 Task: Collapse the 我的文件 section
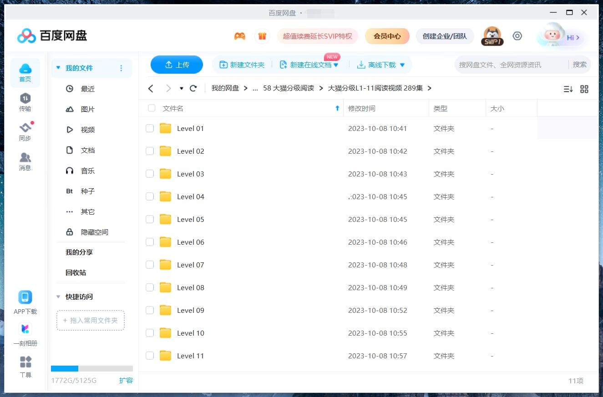tap(58, 67)
